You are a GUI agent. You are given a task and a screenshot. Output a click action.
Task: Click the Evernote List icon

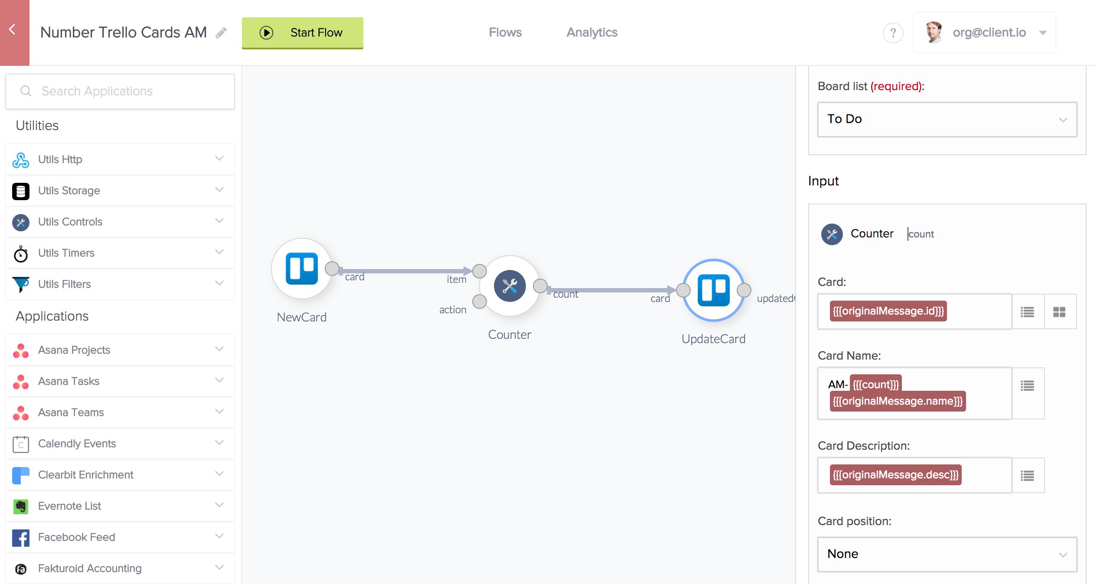(21, 506)
